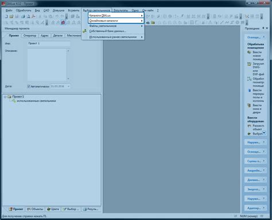Expand the Энергет... guide section
The height and width of the screenshot is (220, 272).
coord(263,189)
